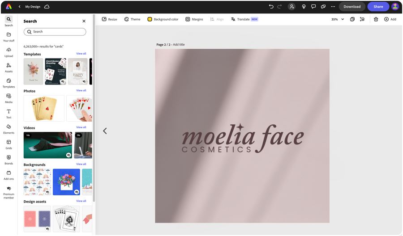Add a new page with Add button
The image size is (403, 236).
[x=390, y=19]
